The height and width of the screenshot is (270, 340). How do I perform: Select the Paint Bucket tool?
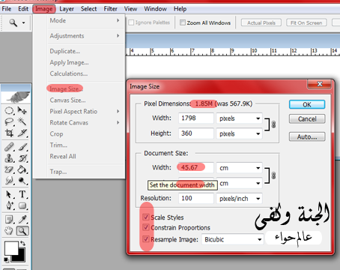point(22,169)
